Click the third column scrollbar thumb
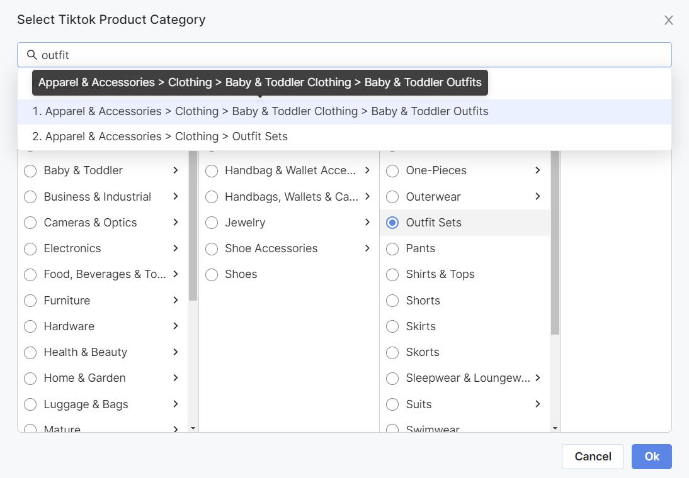 point(555,243)
